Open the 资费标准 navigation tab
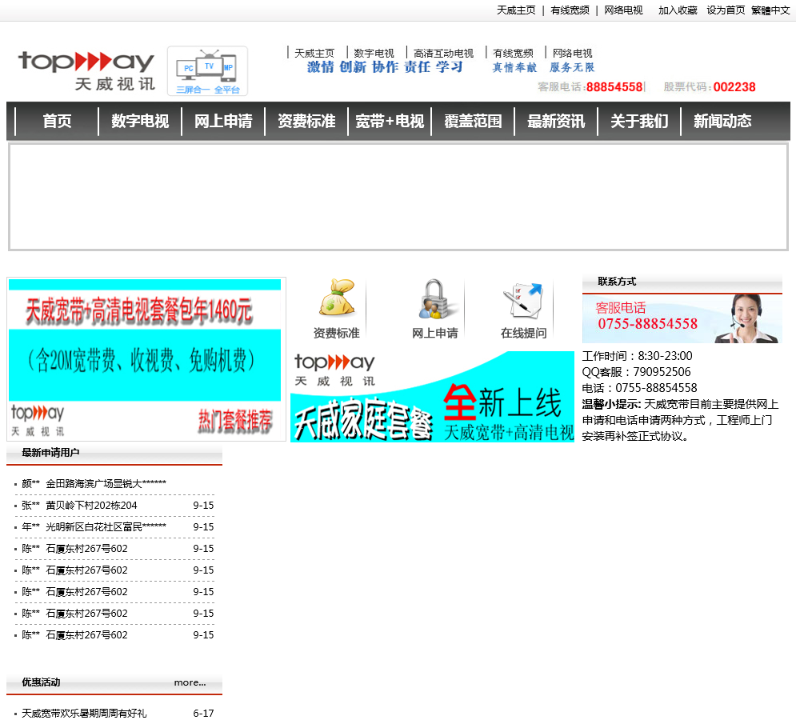 (x=306, y=122)
